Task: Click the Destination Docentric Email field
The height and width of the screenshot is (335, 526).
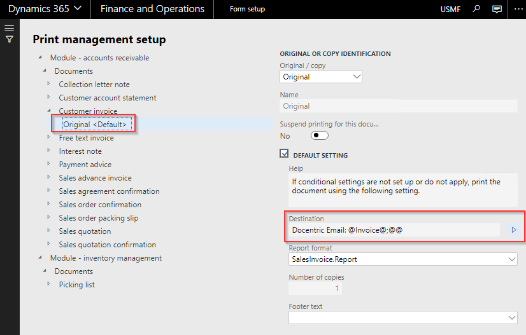Action: (394, 230)
